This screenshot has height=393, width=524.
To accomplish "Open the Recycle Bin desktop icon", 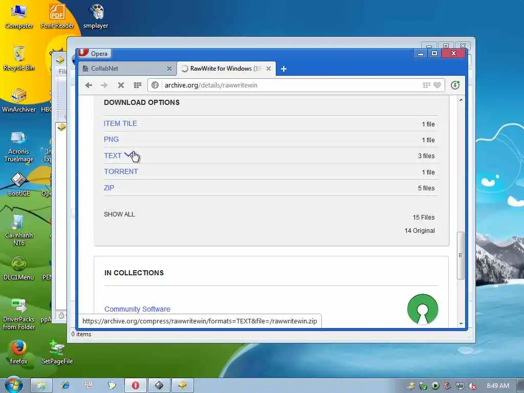I will 19,58.
